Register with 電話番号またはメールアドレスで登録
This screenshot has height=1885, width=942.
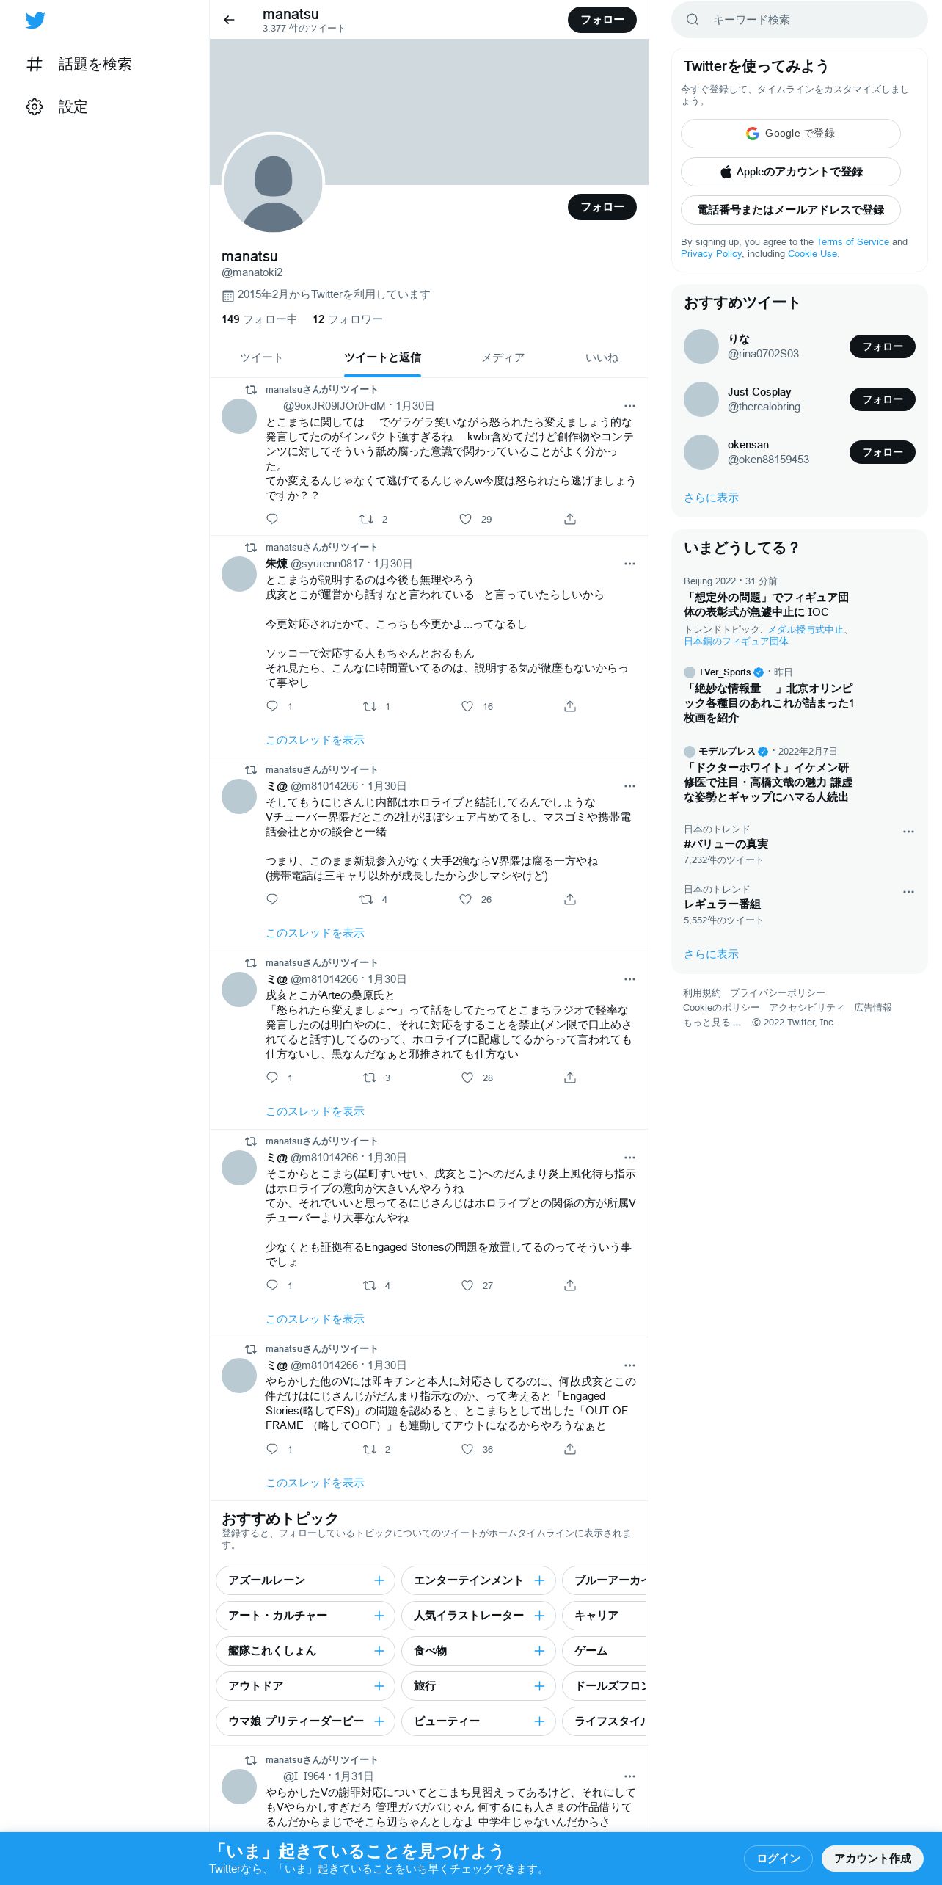[790, 210]
